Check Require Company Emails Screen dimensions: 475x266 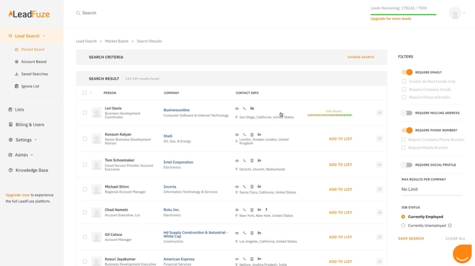[404, 89]
